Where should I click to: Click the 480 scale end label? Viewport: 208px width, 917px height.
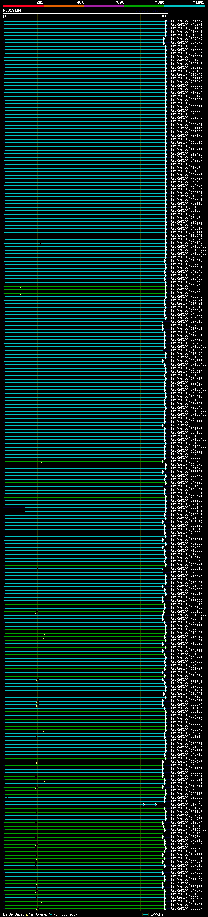pos(164,16)
